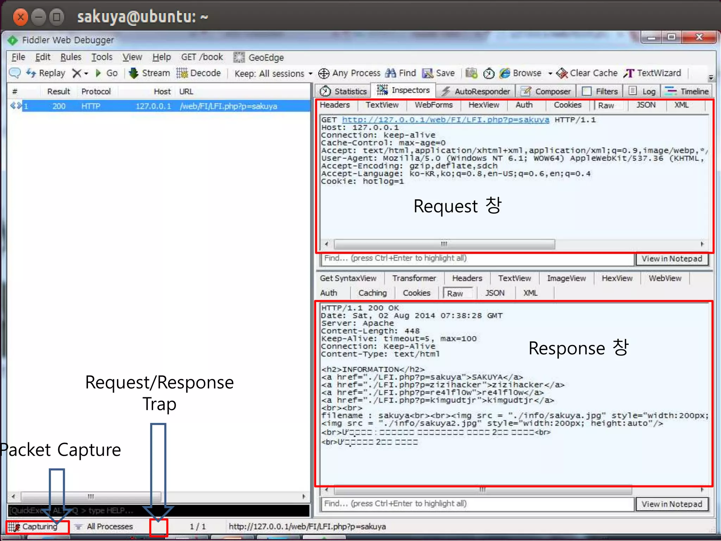Toggle the Stream mode button

click(149, 73)
